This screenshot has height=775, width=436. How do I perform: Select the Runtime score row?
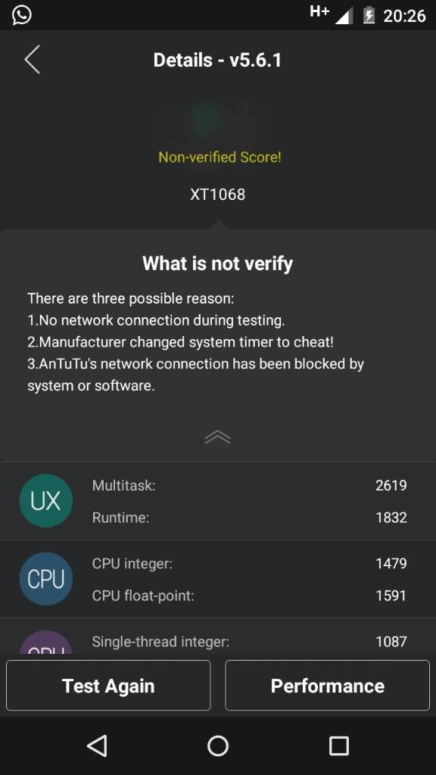point(249,518)
